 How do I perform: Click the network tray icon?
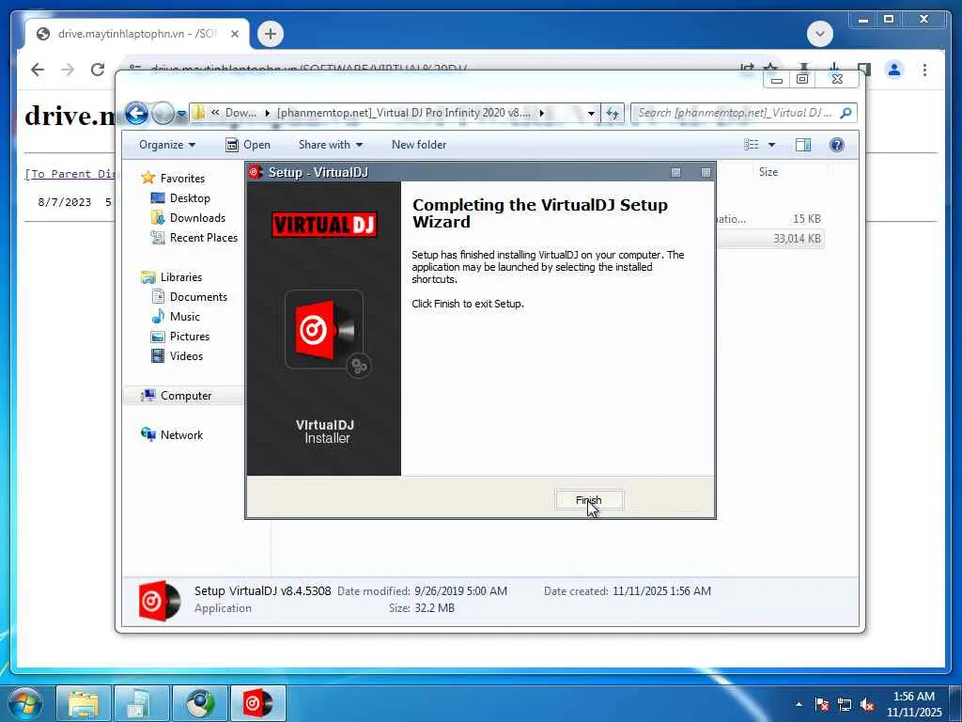(x=845, y=704)
